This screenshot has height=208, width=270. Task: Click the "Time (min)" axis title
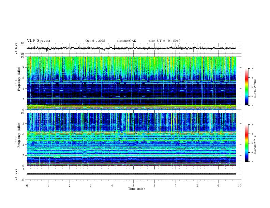pos(136,189)
